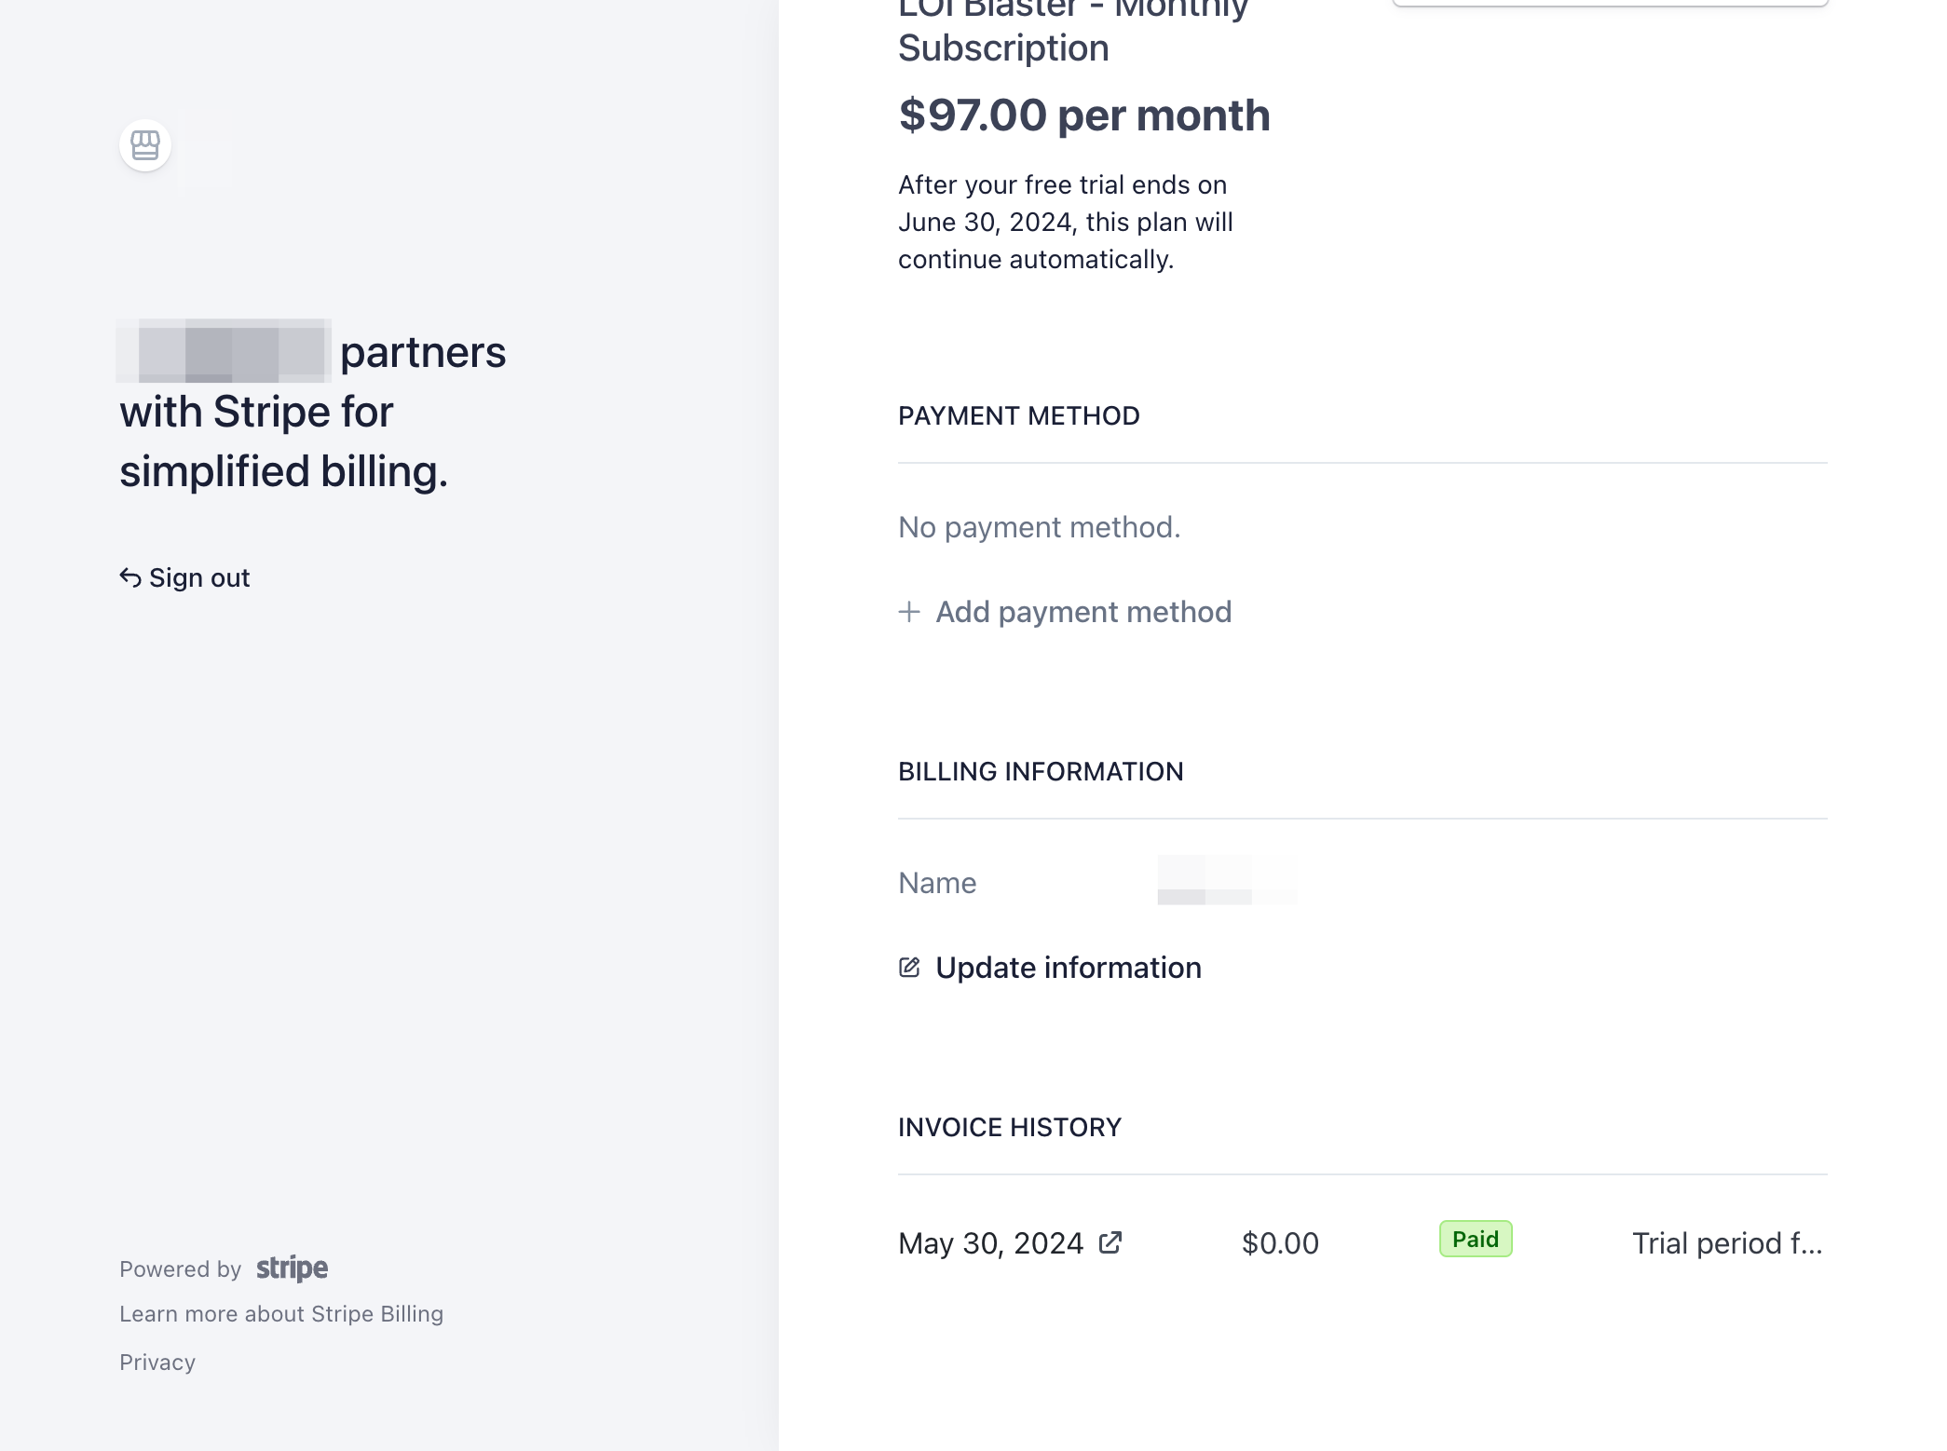Click the free trial ends June 30 notice
The image size is (1947, 1451).
click(x=1066, y=222)
